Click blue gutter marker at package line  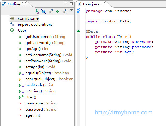tap(78, 11)
